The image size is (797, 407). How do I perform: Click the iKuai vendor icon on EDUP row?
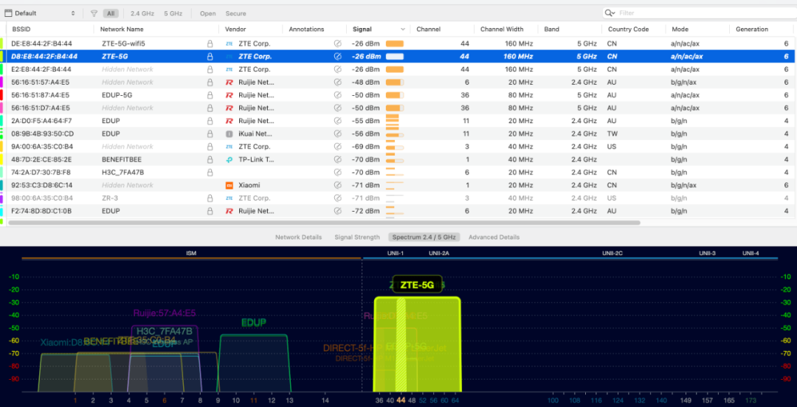tap(230, 133)
